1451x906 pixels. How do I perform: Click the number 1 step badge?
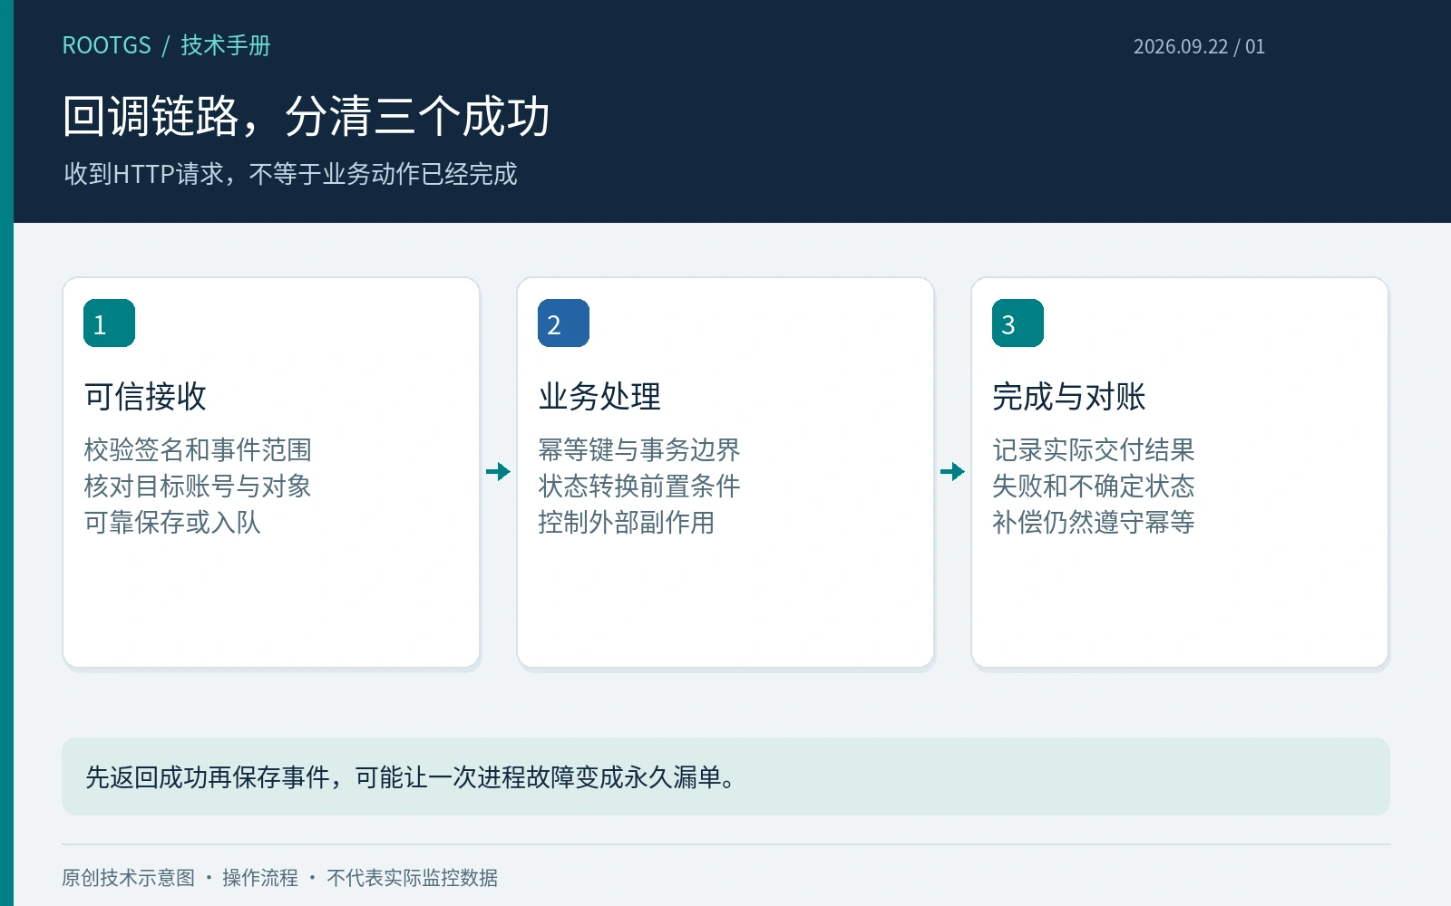[x=109, y=323]
